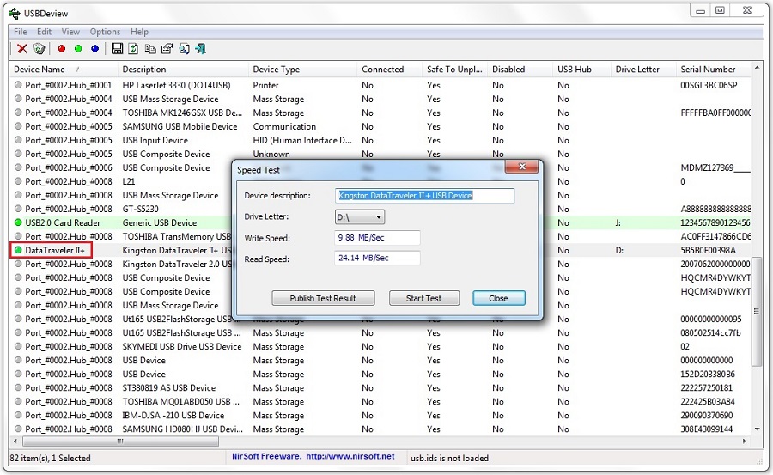This screenshot has width=773, height=475.
Task: Click the blue dot Disable+Enable icon
Action: point(95,48)
